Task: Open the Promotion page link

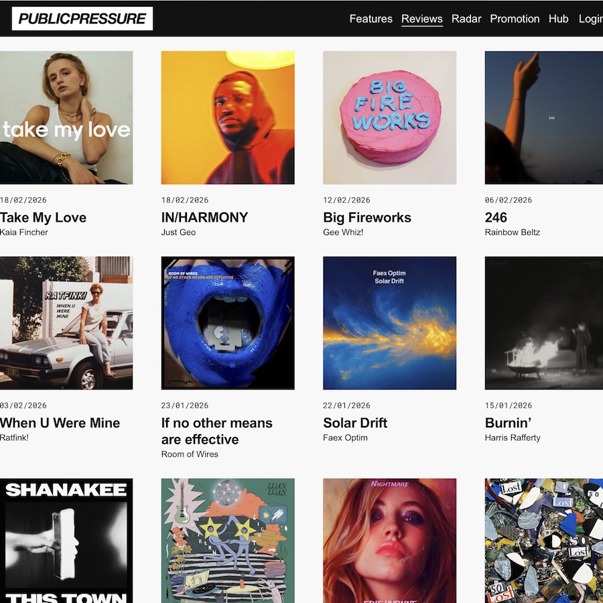Action: (x=515, y=19)
